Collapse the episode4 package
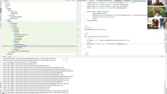 point(11,41)
